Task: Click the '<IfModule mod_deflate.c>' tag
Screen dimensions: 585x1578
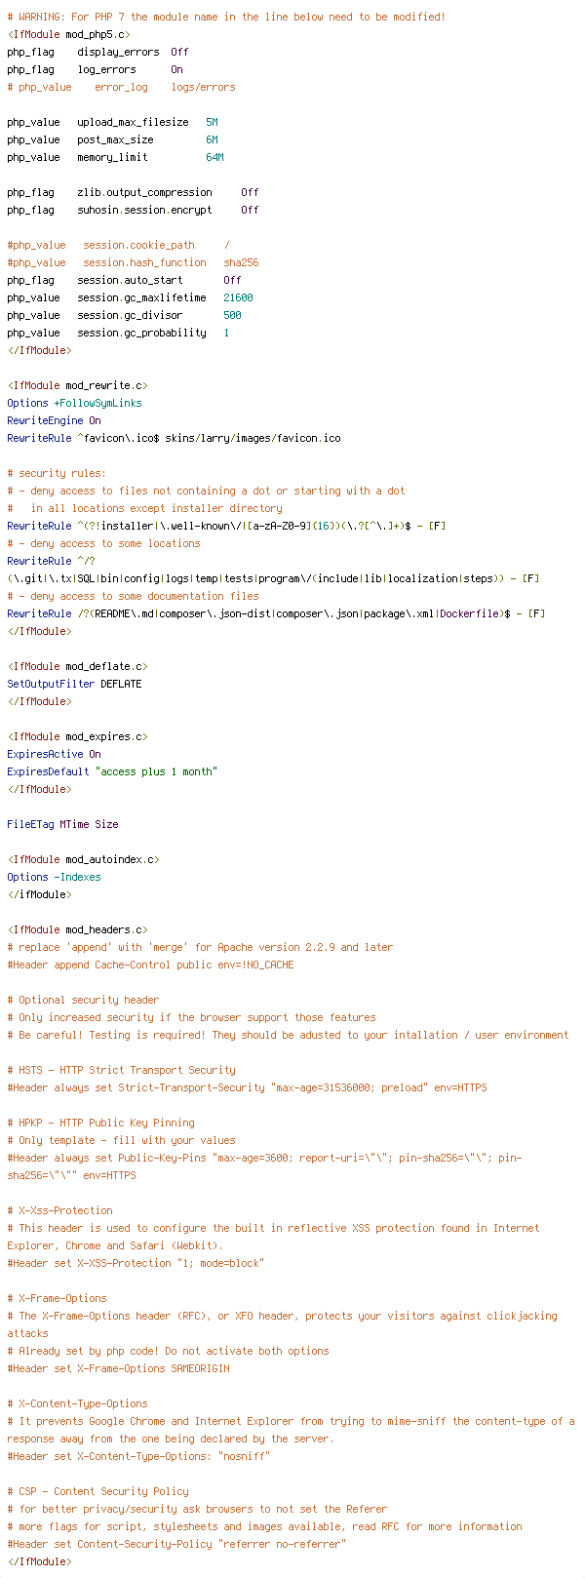Action: (77, 666)
